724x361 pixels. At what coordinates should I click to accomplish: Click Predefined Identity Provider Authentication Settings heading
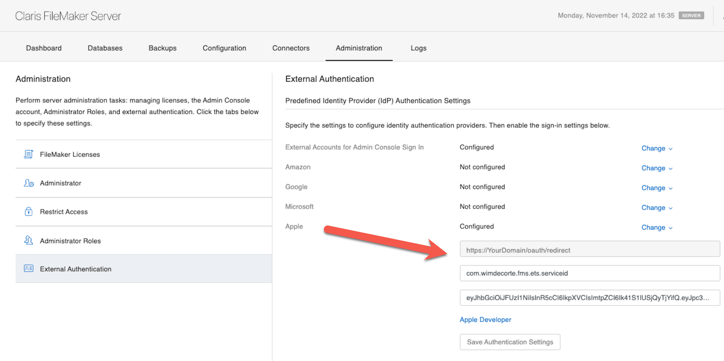(378, 101)
